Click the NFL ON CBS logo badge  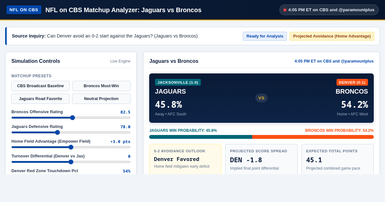24,10
